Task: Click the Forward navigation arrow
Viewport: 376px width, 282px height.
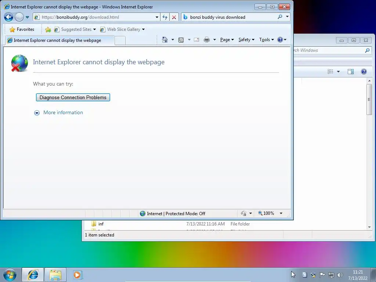Action: click(19, 17)
